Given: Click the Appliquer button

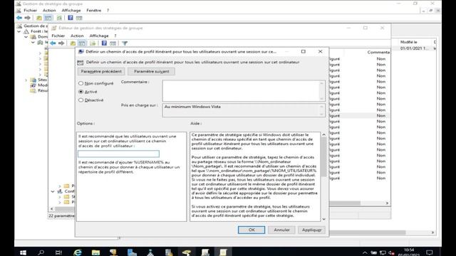Looking at the screenshot, I should coord(311,230).
